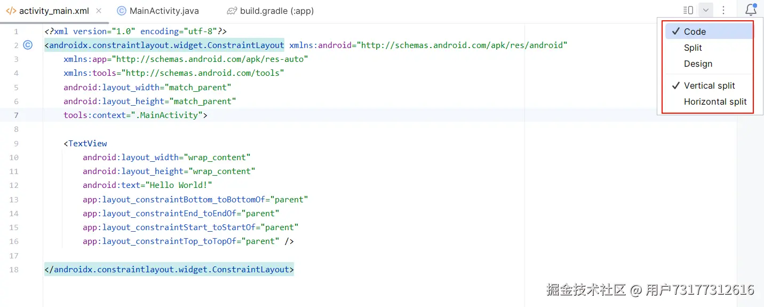Click opening androidx ConstraintLayout tag on line 2
The image size is (764, 307).
coord(164,45)
